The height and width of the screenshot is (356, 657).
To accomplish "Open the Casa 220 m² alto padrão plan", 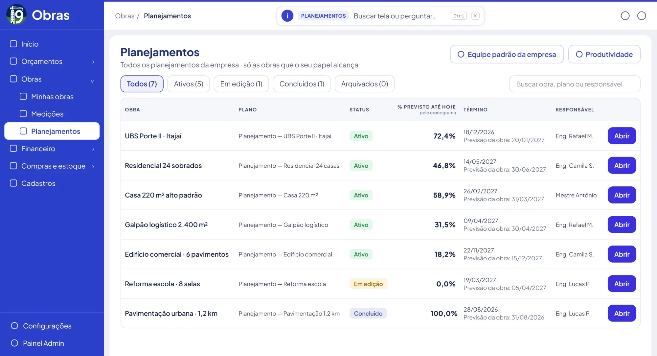I will coord(622,195).
